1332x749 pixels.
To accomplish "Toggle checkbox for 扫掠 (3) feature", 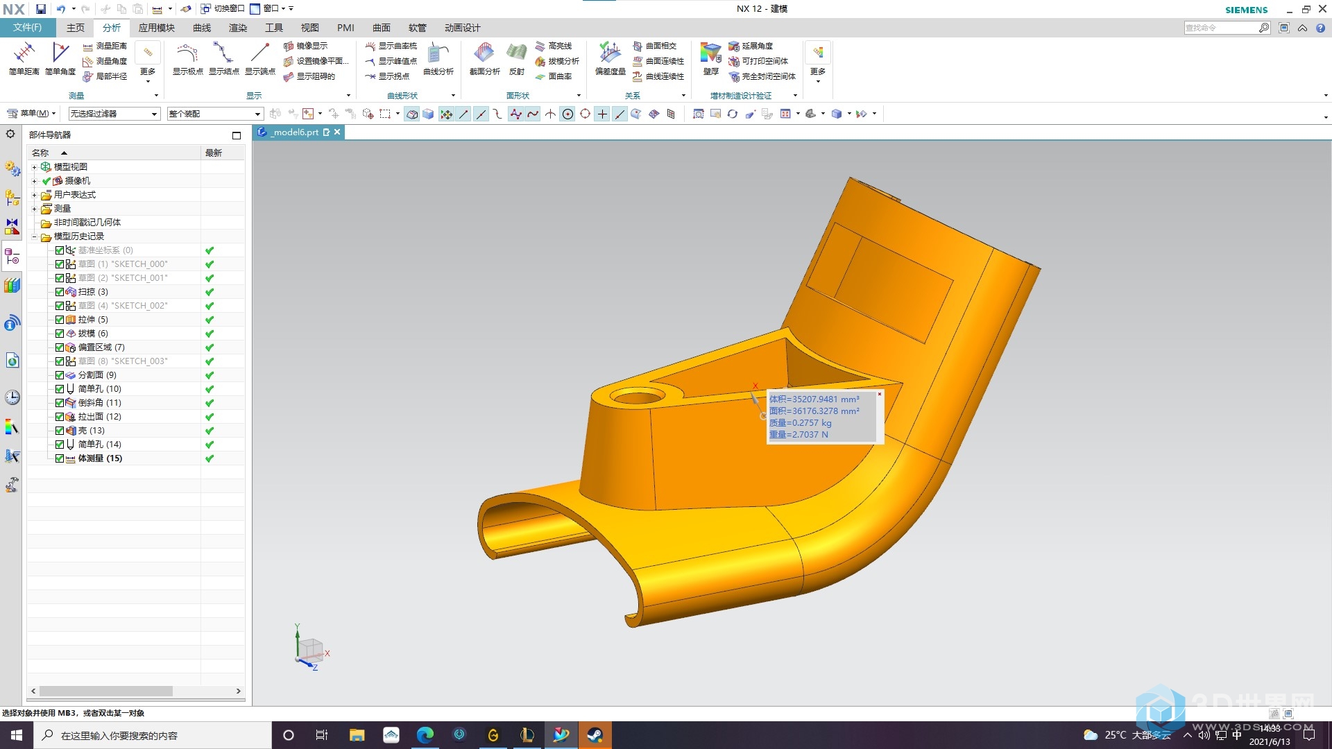I will (x=60, y=292).
